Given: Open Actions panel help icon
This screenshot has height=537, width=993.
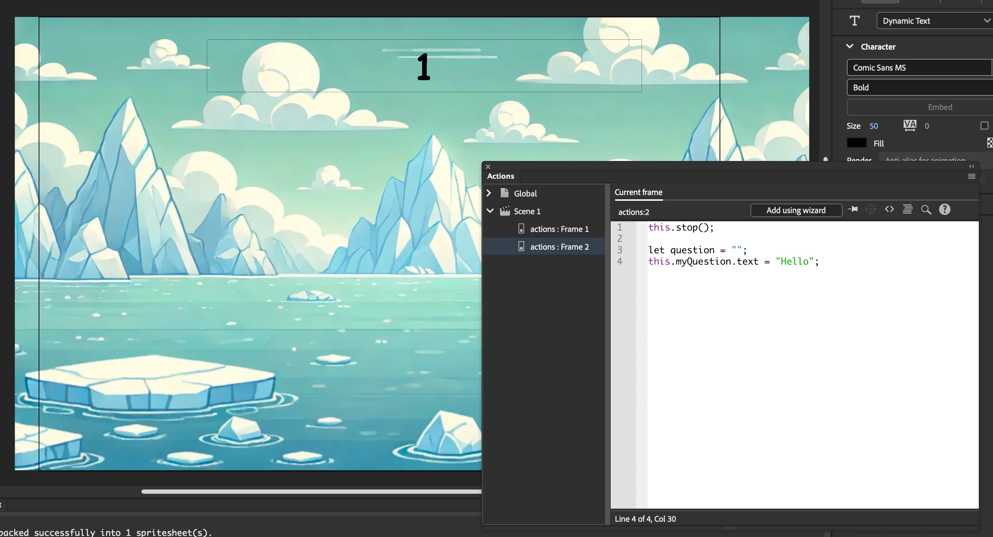Looking at the screenshot, I should (944, 209).
